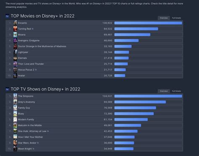Select the Overview tab for TOP Movies
The image size is (199, 156).
point(164,18)
